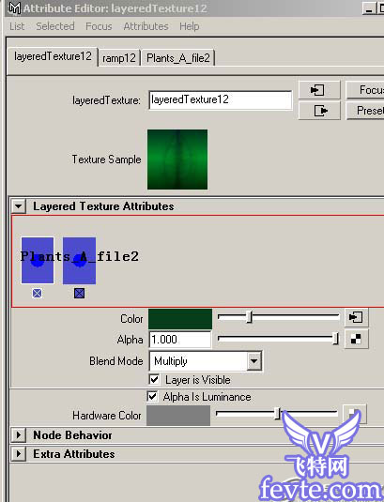Open the List menu

[17, 26]
